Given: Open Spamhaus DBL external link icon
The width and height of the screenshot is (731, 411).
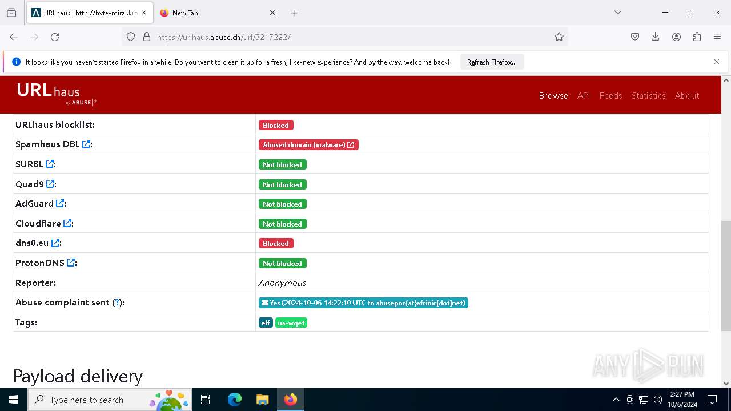Looking at the screenshot, I should tap(86, 144).
